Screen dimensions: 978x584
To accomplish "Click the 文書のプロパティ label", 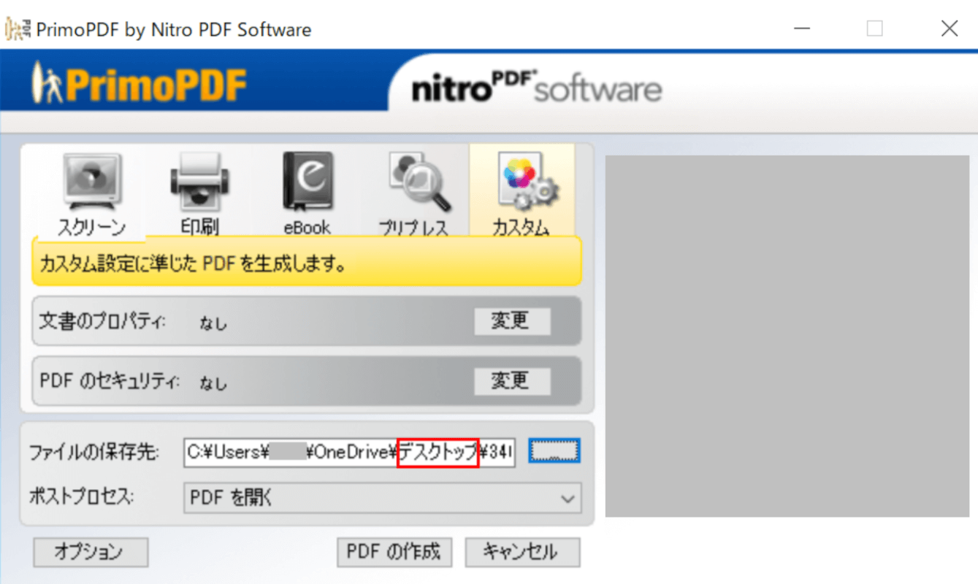I will 102,320.
